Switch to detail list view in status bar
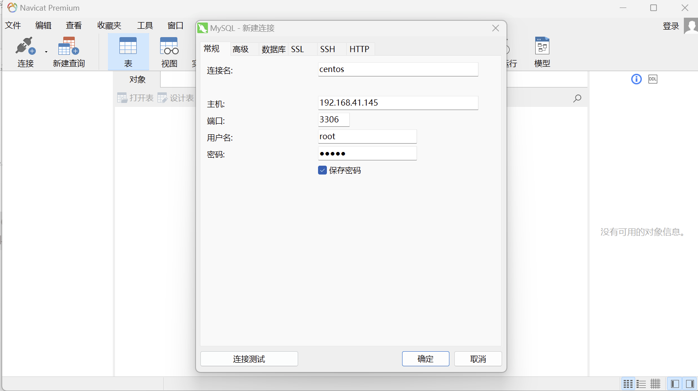698x391 pixels. click(x=641, y=384)
